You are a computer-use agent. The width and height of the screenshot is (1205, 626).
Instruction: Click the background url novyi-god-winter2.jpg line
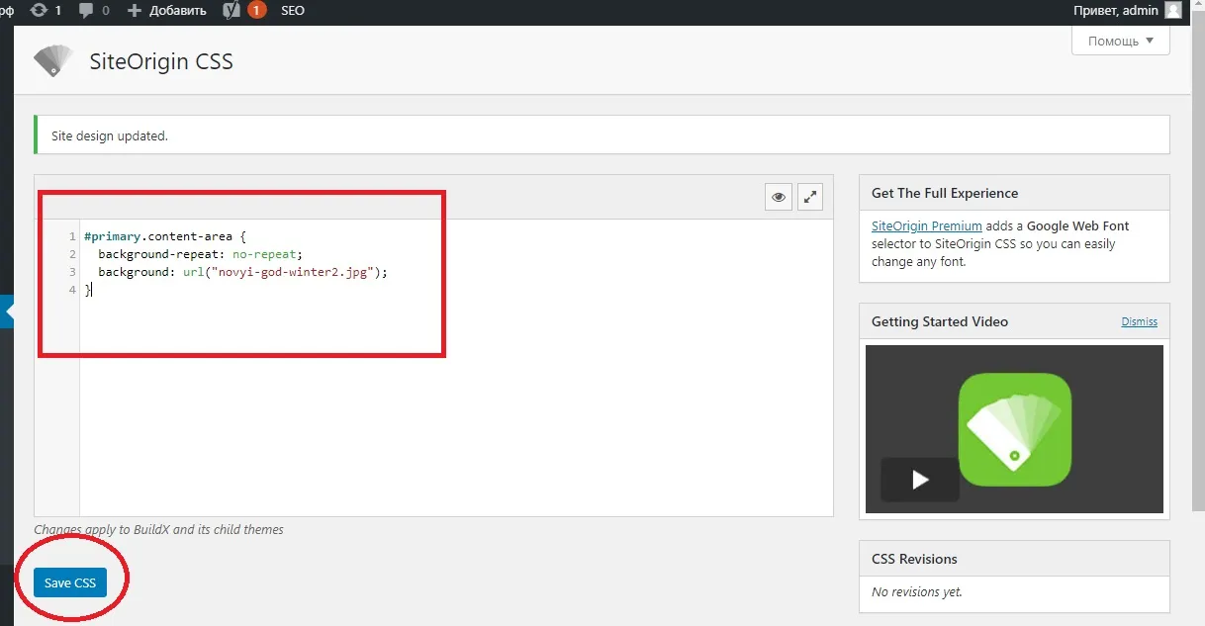point(242,272)
